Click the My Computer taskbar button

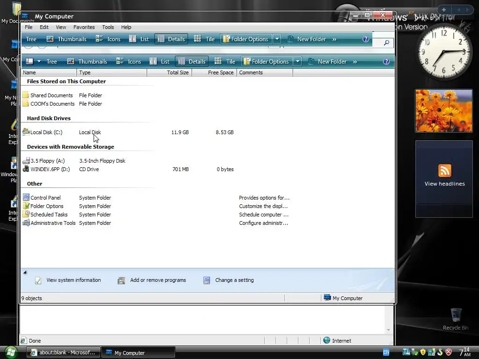click(138, 352)
